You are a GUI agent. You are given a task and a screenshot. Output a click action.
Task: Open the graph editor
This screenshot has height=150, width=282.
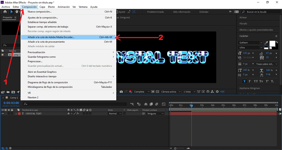(164, 104)
